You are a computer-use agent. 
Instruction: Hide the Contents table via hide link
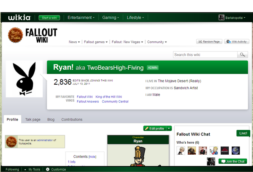(x=93, y=157)
